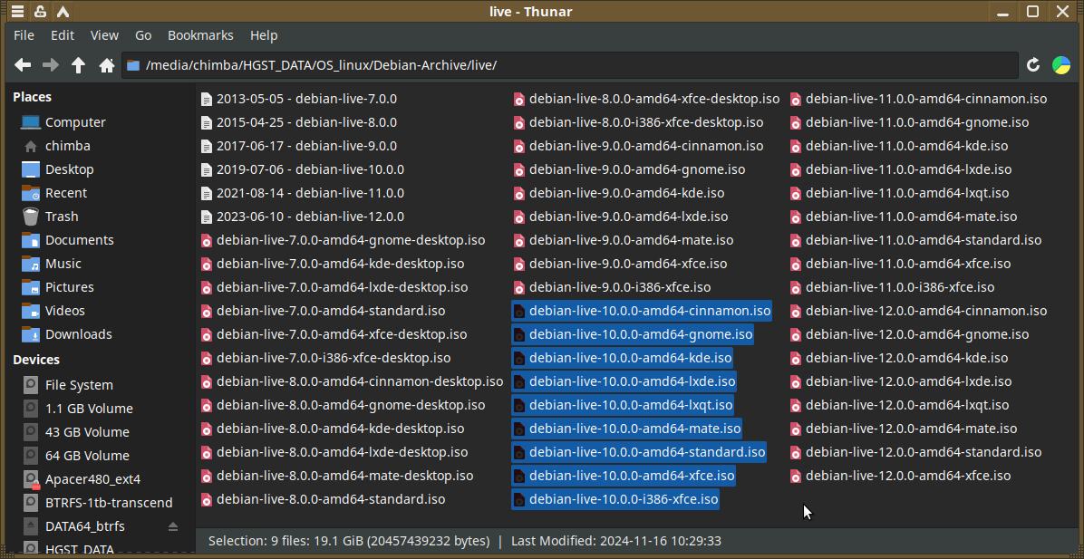Open the Help menu
Image resolution: width=1084 pixels, height=559 pixels.
tap(264, 35)
